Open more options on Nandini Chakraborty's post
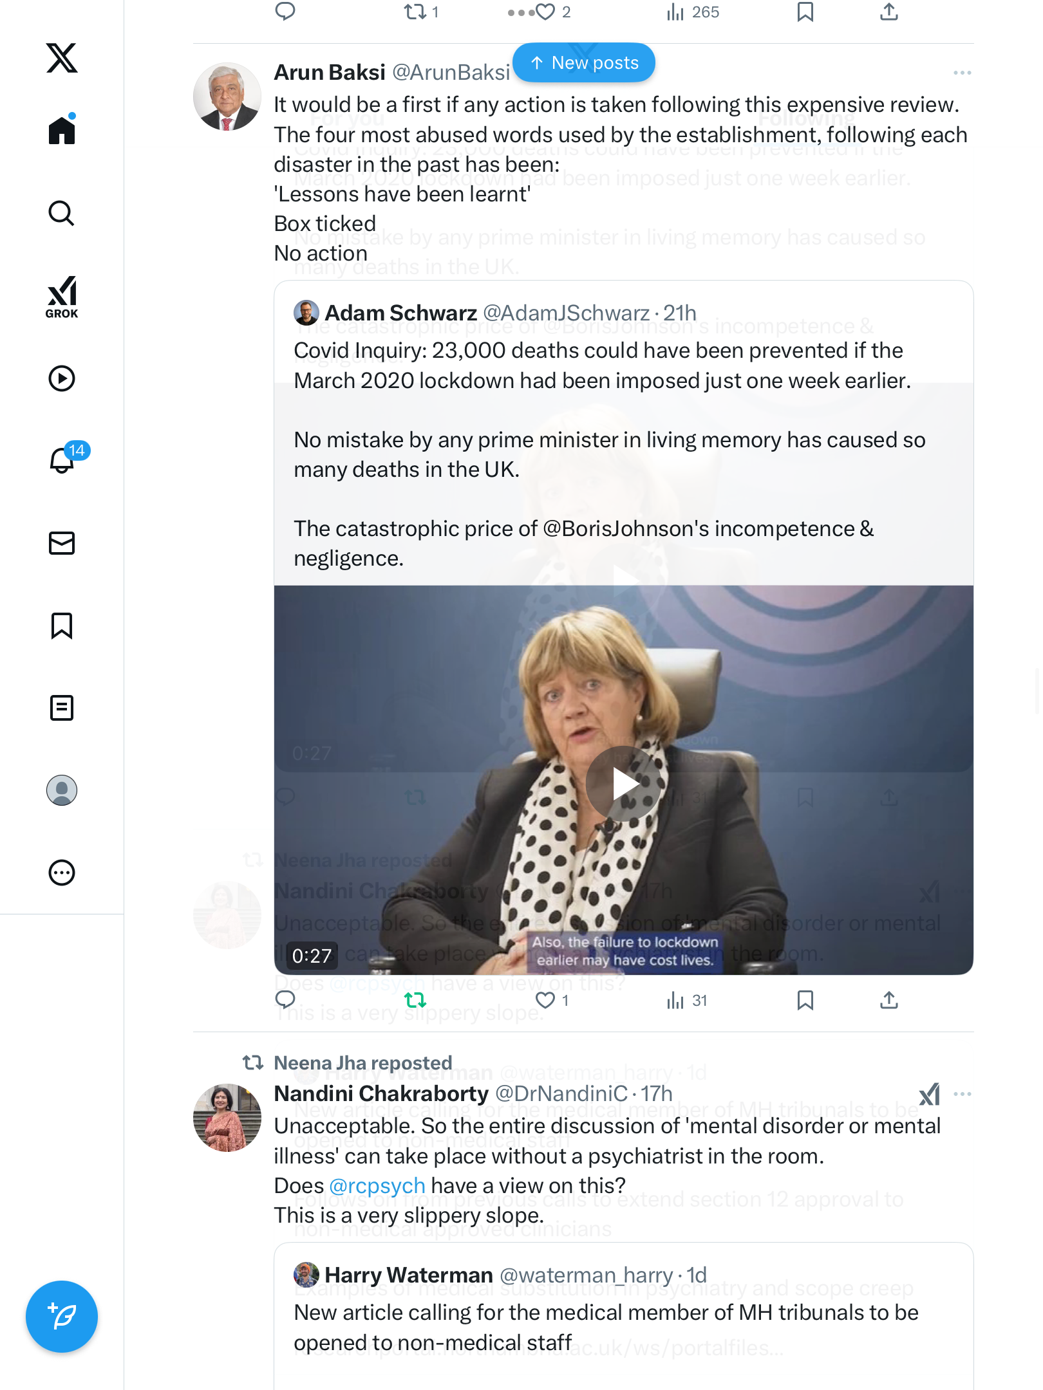 [962, 1094]
